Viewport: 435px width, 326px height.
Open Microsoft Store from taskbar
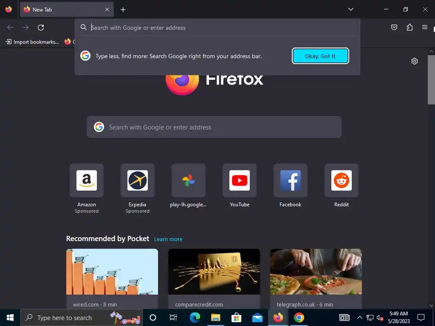pyautogui.click(x=236, y=318)
